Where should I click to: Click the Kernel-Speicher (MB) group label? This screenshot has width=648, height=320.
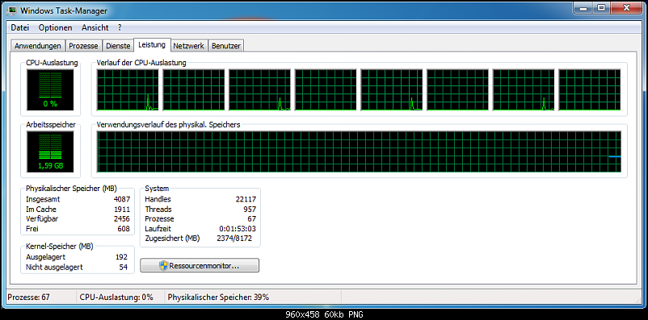click(x=60, y=247)
